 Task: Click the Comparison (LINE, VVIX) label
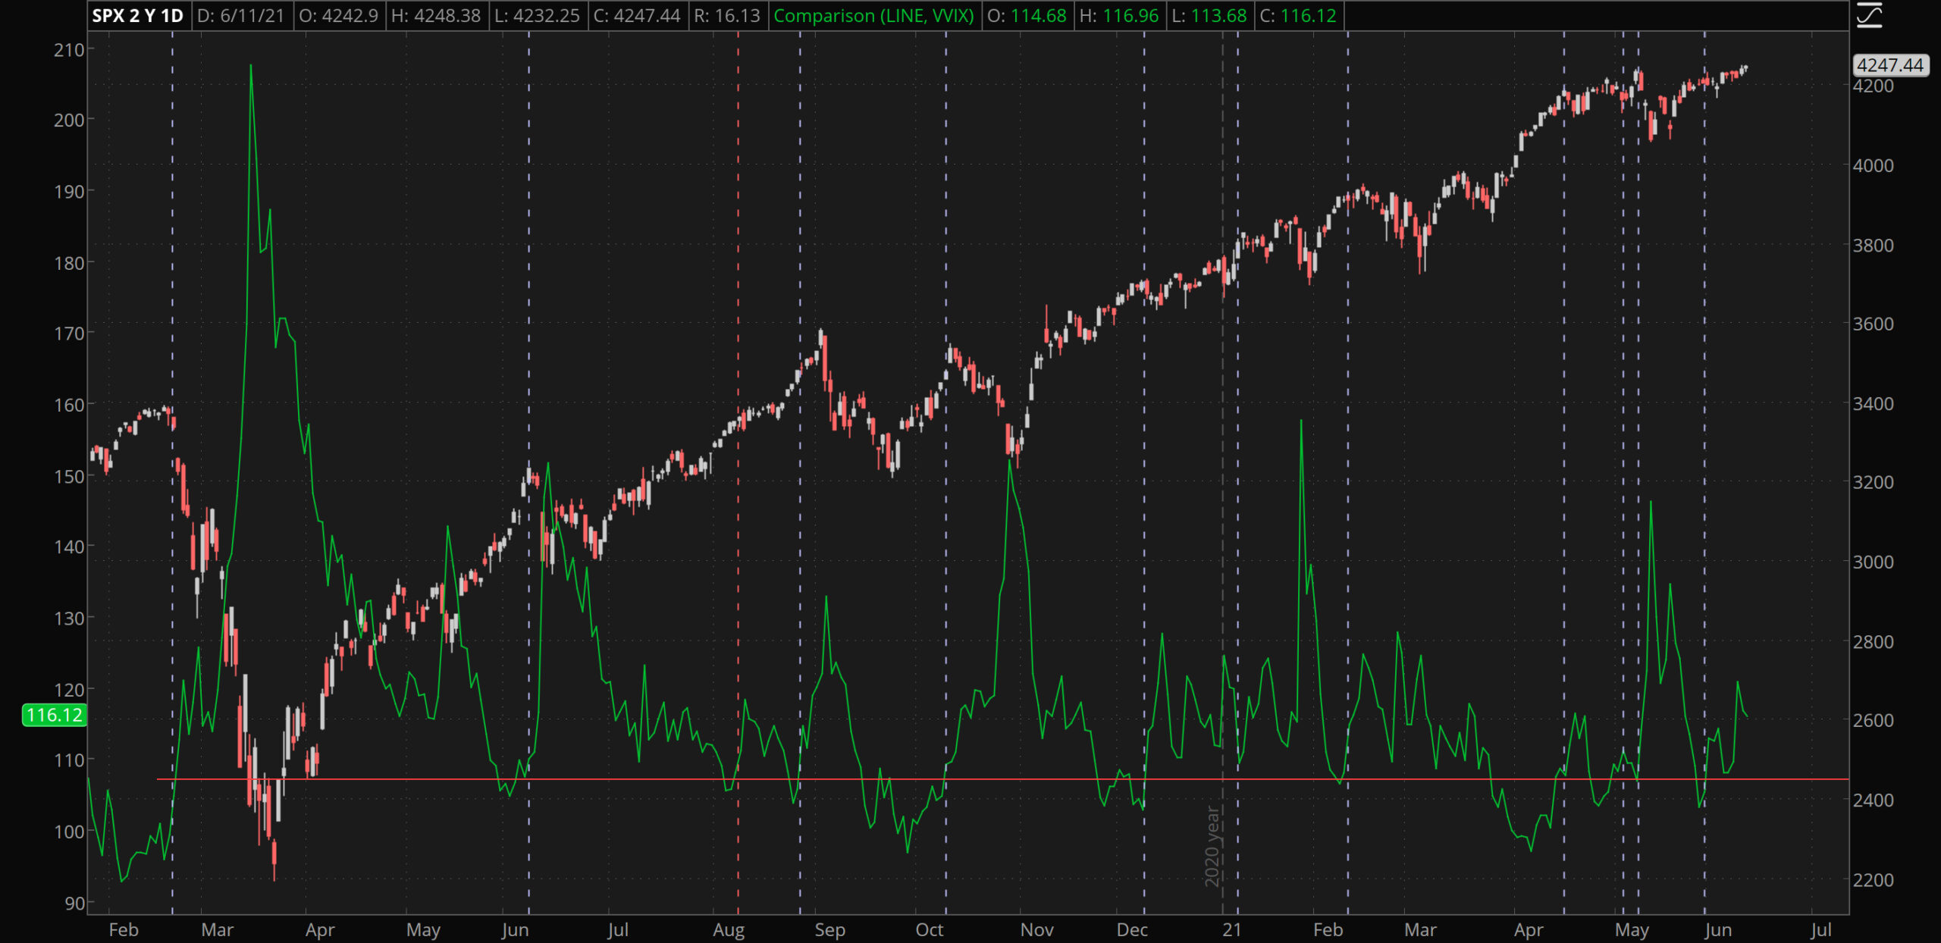(873, 16)
